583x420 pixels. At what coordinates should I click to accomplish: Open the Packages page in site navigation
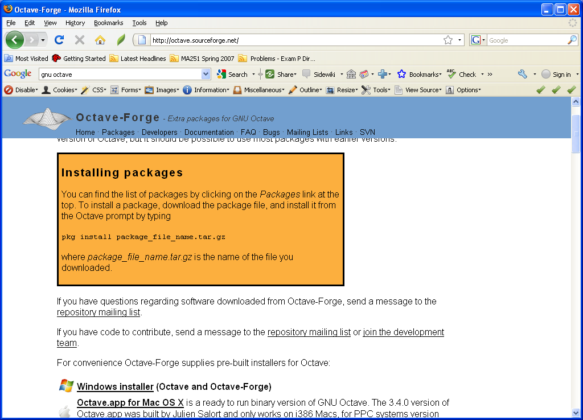pyautogui.click(x=118, y=132)
